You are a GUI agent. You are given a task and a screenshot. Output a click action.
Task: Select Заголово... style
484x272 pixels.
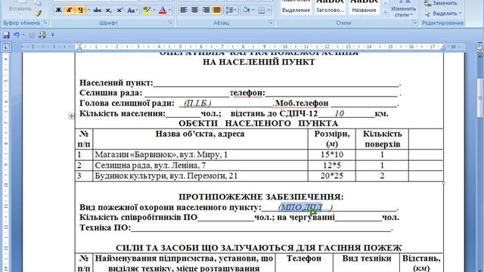pyautogui.click(x=330, y=7)
